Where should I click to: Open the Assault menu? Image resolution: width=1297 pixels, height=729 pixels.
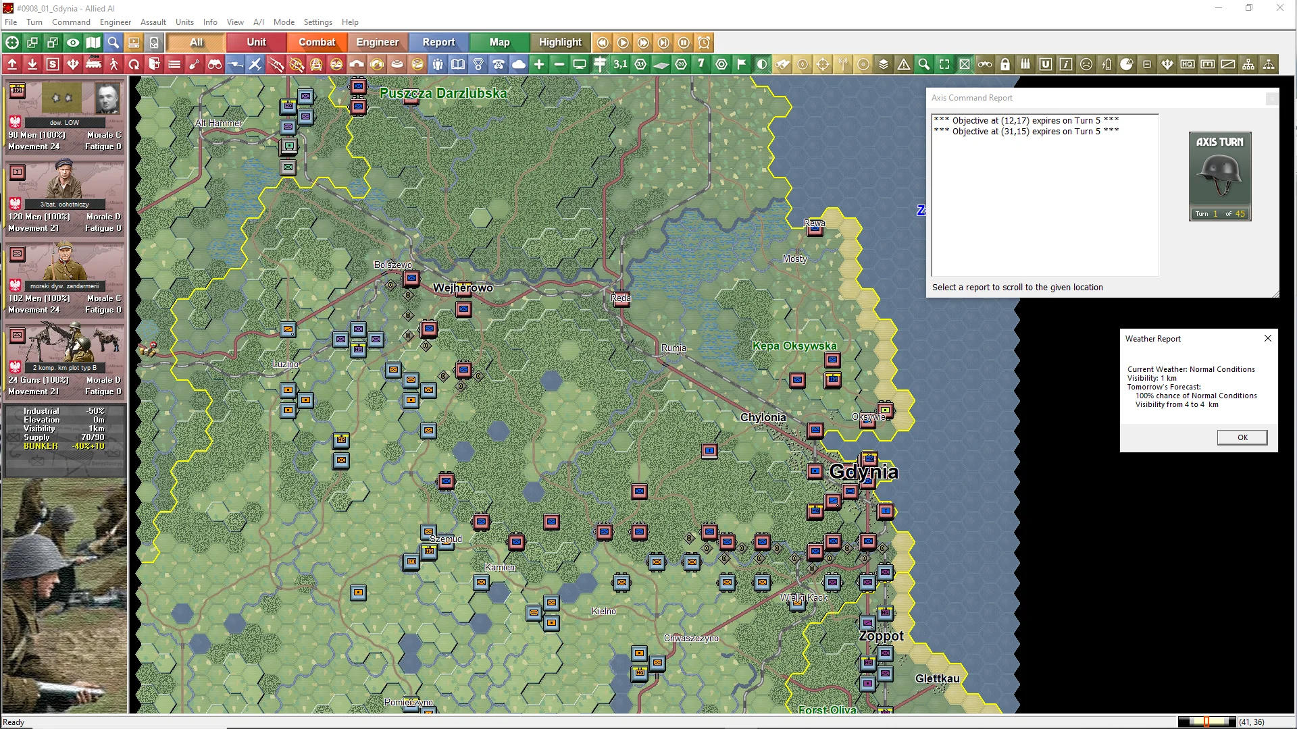(153, 22)
